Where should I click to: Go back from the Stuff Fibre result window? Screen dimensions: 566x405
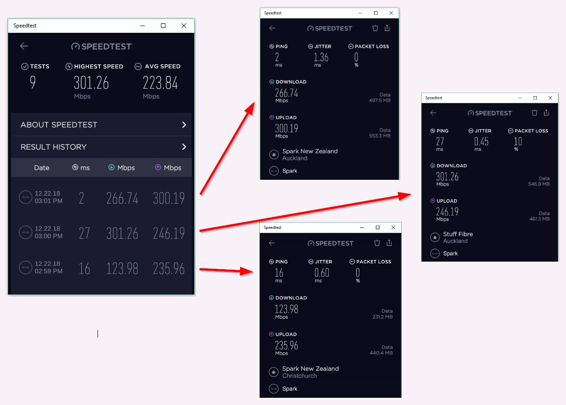pos(433,113)
